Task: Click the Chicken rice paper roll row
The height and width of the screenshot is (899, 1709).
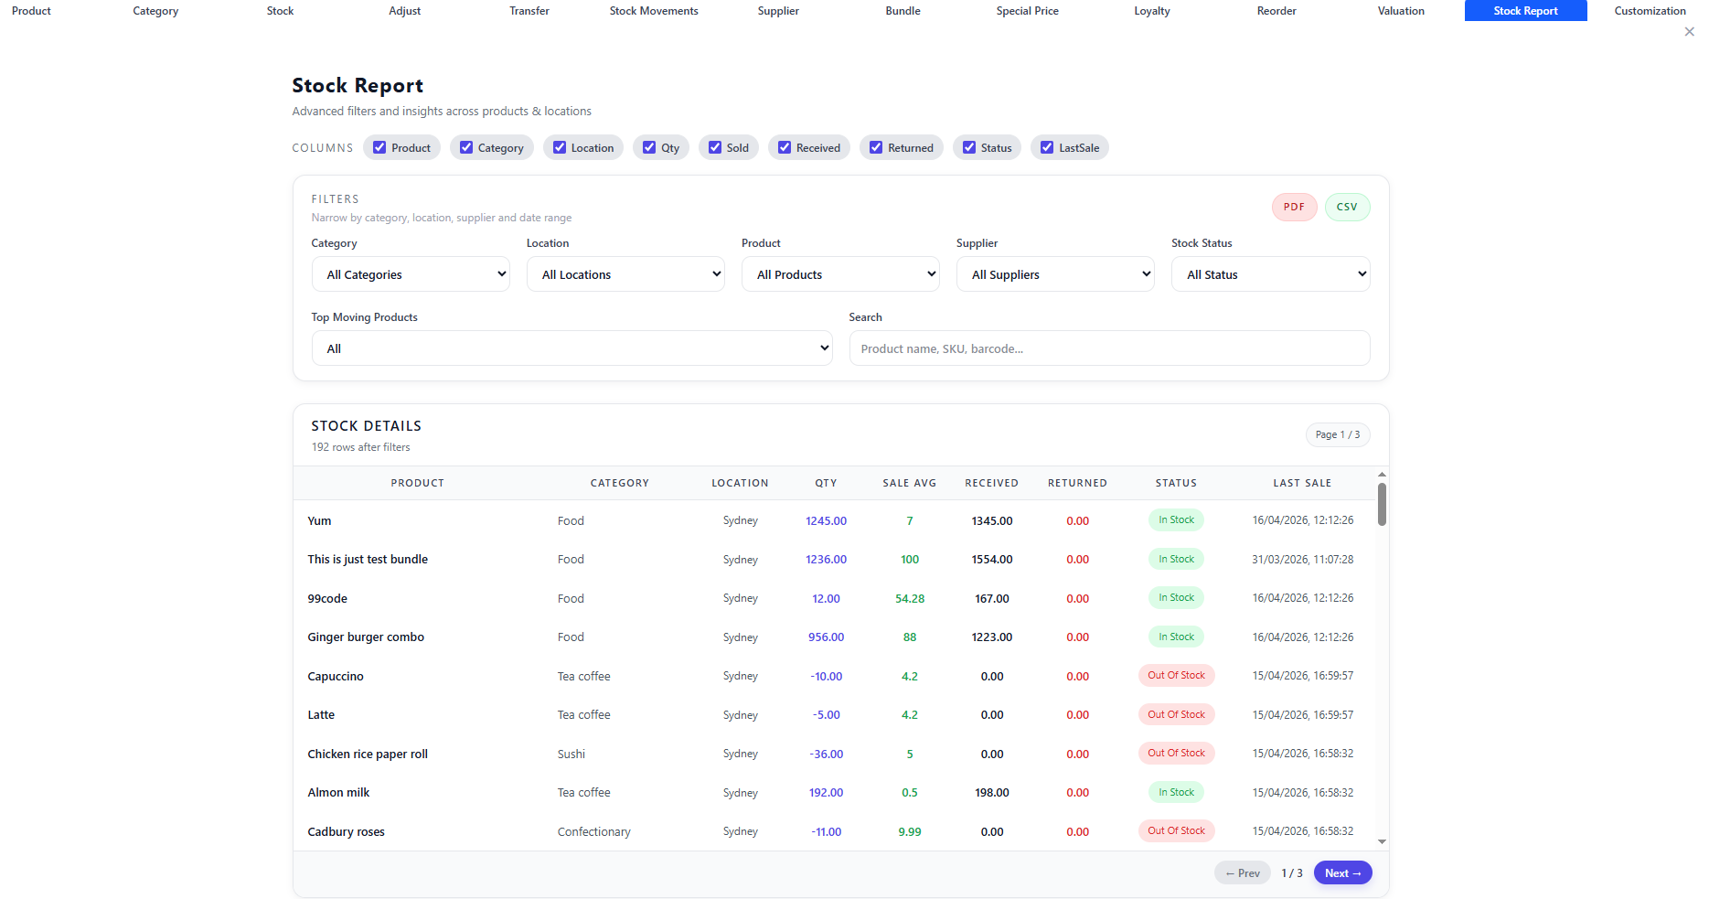Action: 834,754
